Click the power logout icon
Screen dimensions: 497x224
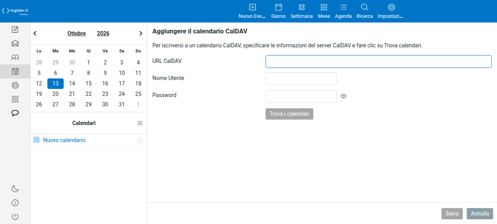pyautogui.click(x=15, y=217)
